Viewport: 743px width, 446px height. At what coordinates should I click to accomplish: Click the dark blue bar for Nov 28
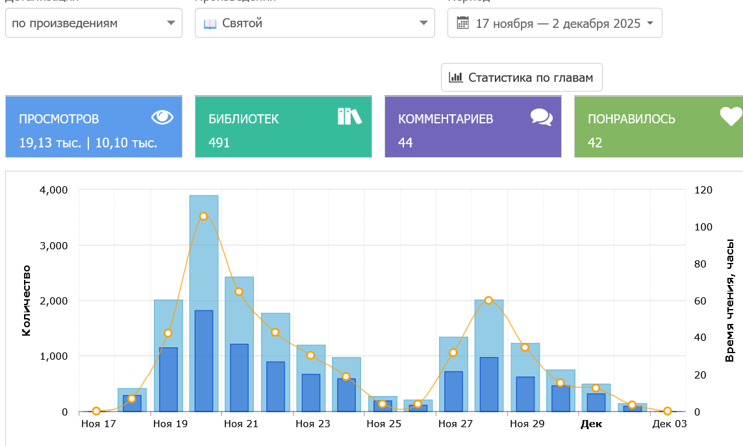click(489, 384)
